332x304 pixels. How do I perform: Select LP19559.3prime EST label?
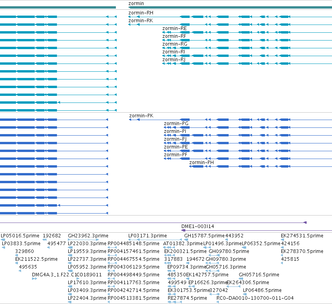click(87, 251)
